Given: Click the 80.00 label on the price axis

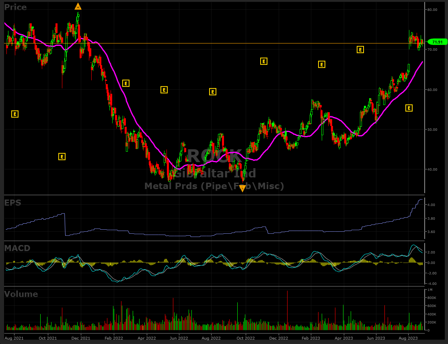Looking at the screenshot, I should coord(433,10).
